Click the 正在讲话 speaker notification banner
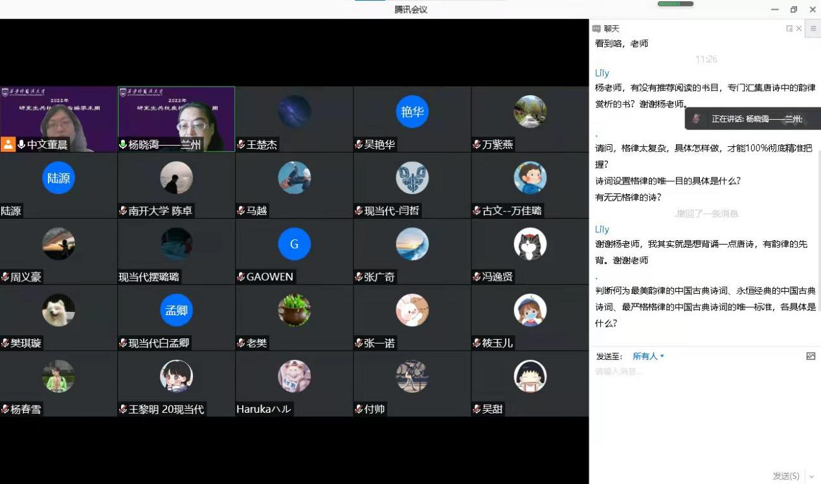The height and width of the screenshot is (484, 821). [x=755, y=119]
